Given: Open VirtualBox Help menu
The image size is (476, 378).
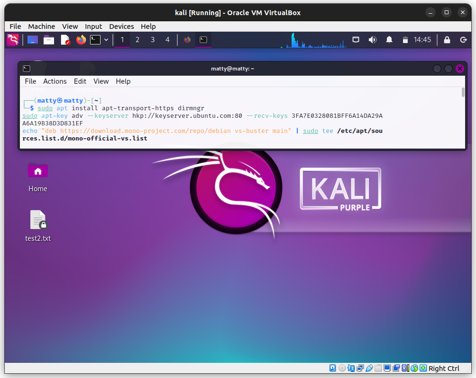Looking at the screenshot, I should tap(148, 26).
